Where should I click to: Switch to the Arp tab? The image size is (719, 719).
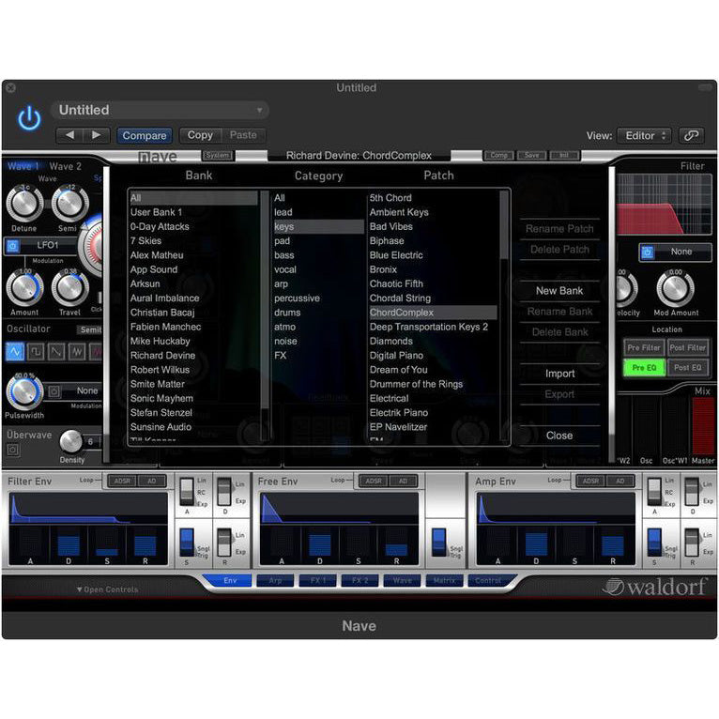276,581
